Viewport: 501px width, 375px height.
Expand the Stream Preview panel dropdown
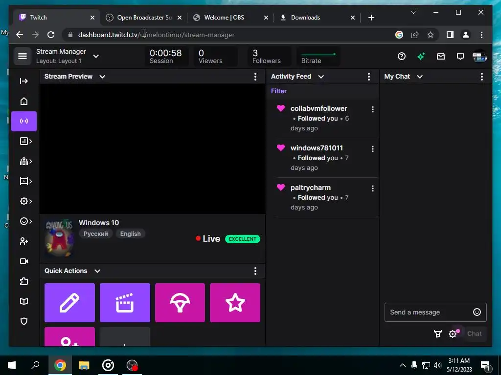[102, 77]
